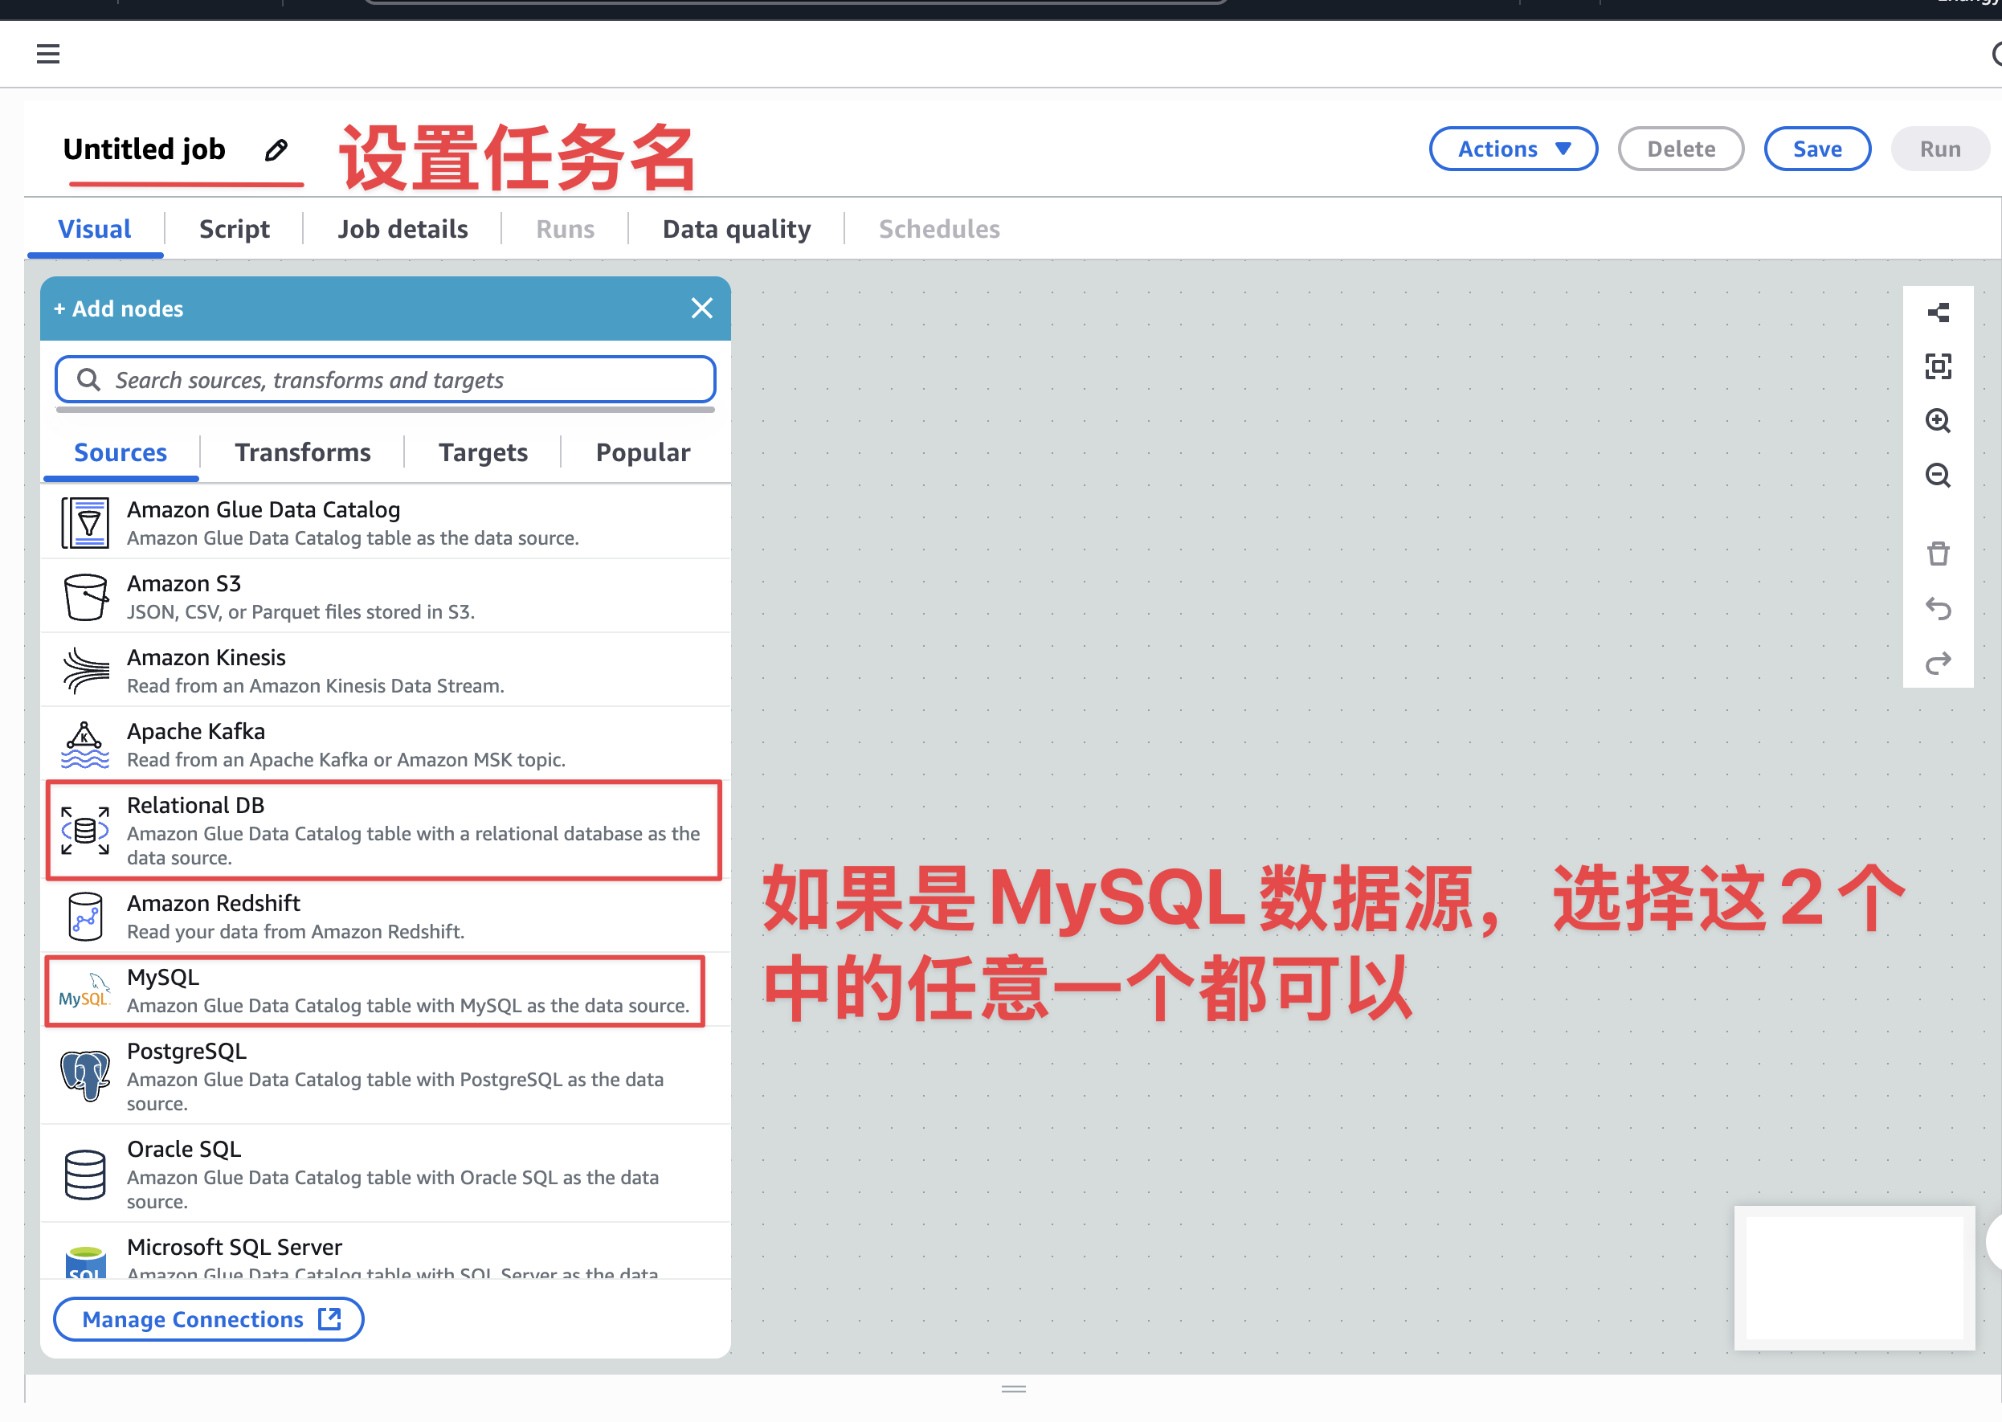Open the hamburger navigation menu

(x=48, y=55)
